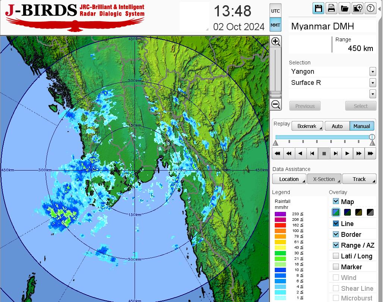Zoom in with the magnifier plus icon
This screenshot has width=384, height=302.
tap(276, 42)
